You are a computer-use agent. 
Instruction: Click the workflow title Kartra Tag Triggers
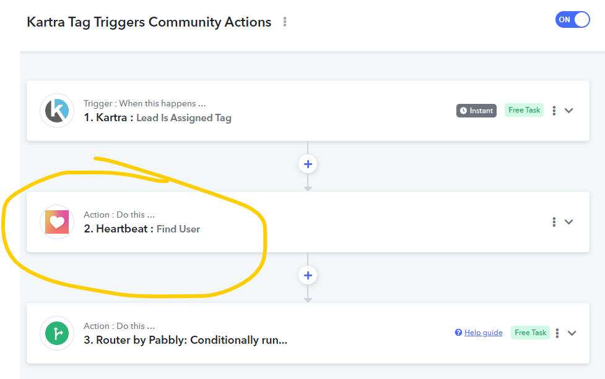(149, 22)
